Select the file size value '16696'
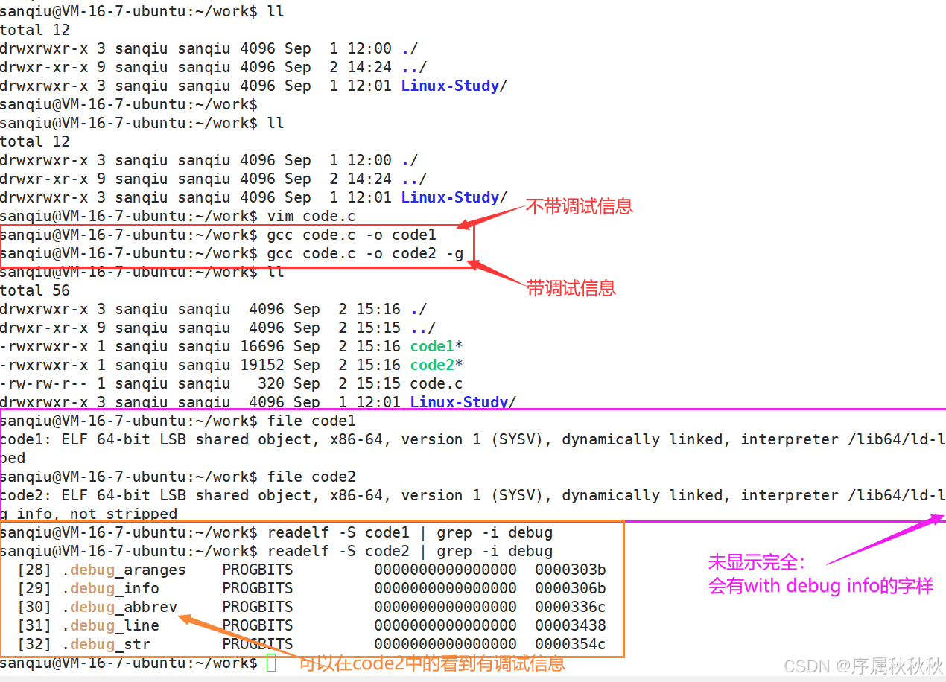This screenshot has height=682, width=946. (x=261, y=346)
